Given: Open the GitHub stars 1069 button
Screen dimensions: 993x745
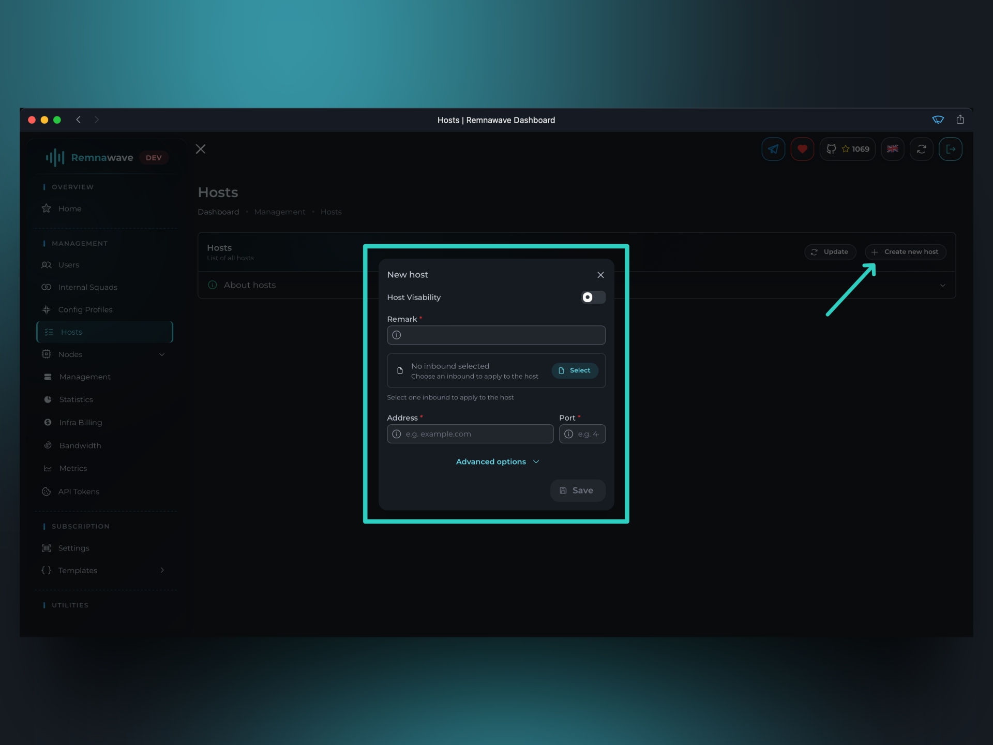Looking at the screenshot, I should click(x=847, y=149).
